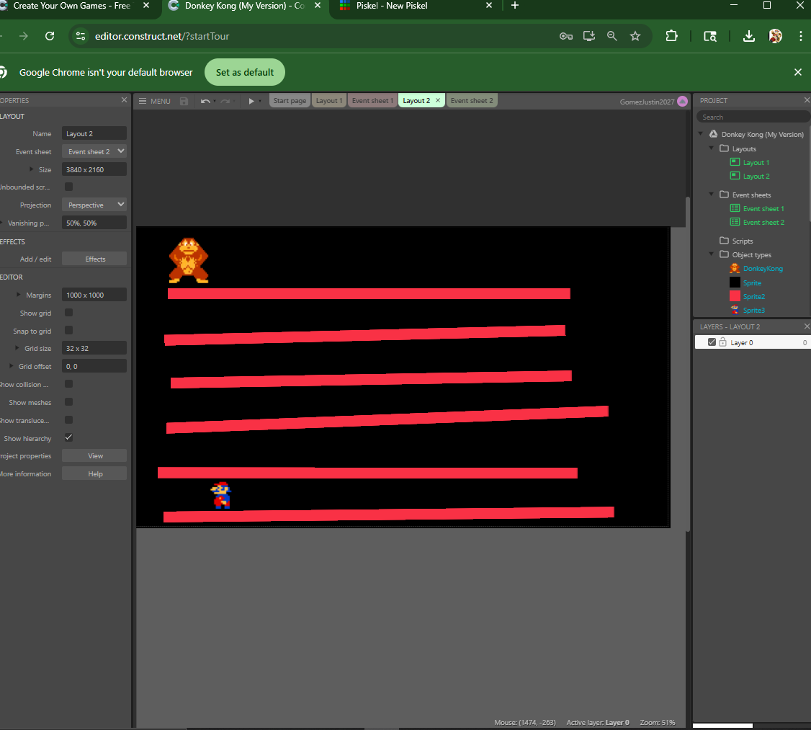Click the save disk icon
The width and height of the screenshot is (811, 730).
[x=184, y=101]
